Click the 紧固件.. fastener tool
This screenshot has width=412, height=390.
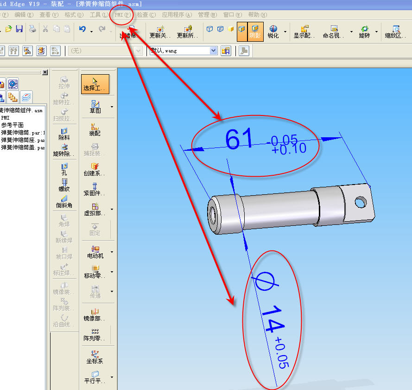pos(95,189)
